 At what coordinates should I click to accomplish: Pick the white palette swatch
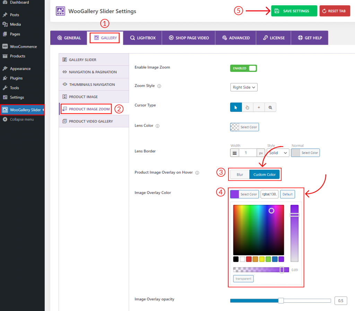[x=242, y=259]
